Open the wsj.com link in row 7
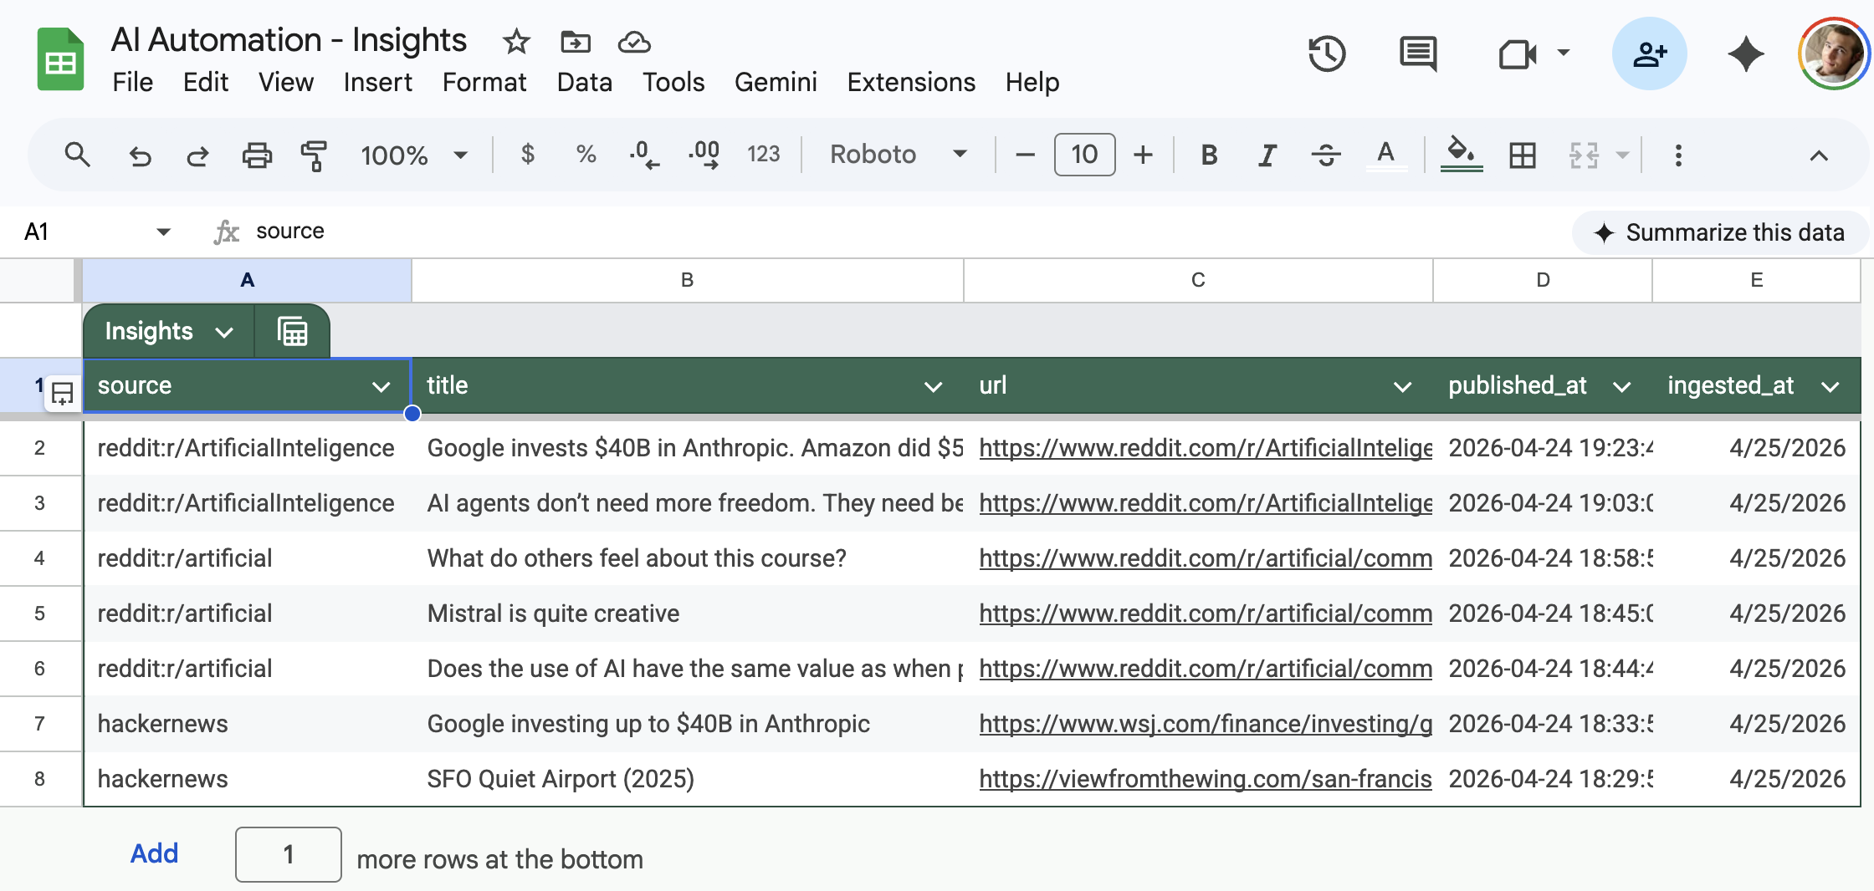The image size is (1874, 891). pyautogui.click(x=1206, y=724)
